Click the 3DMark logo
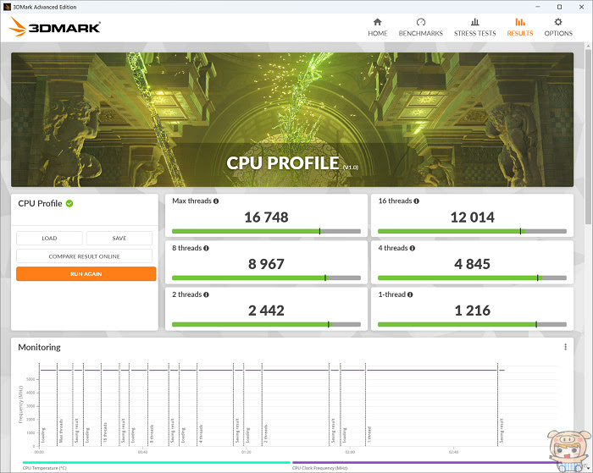Image resolution: width=593 pixels, height=473 pixels. (55, 27)
